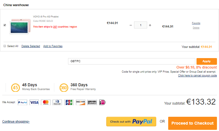The width and height of the screenshot is (219, 131).
Task: Click the Discover card icon
Action: point(80,102)
